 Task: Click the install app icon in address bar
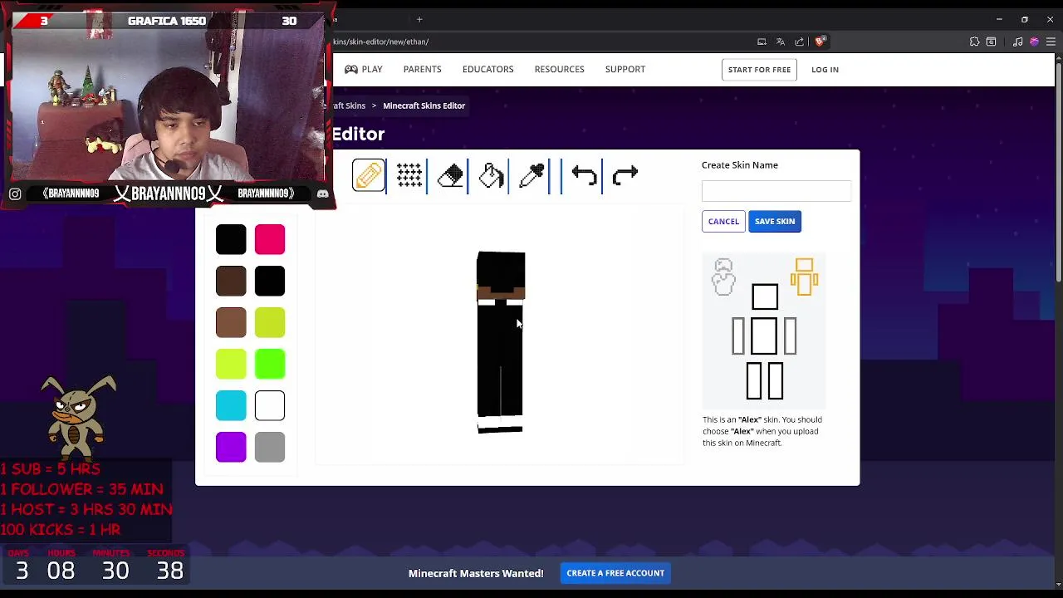(762, 42)
